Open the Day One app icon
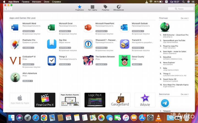The width and height of the screenshot is (198, 123). [x=52, y=44]
